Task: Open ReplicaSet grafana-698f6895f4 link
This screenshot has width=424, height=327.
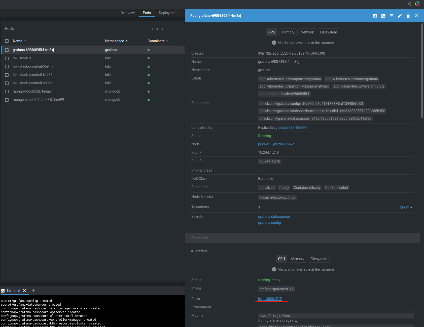Action: click(x=291, y=128)
